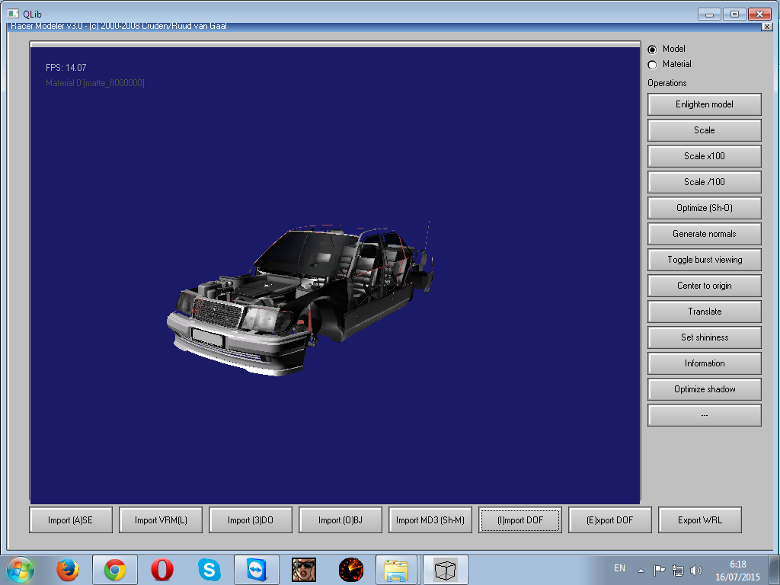
Task: Center the model to origin
Action: click(705, 286)
